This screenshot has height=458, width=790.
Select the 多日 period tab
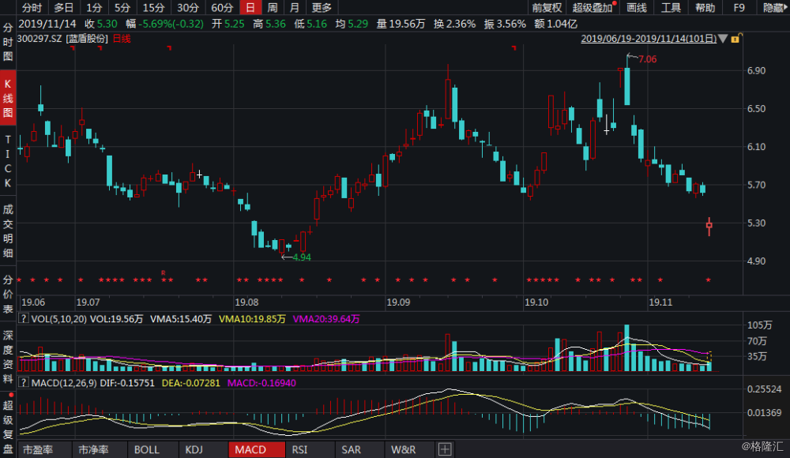pyautogui.click(x=63, y=8)
